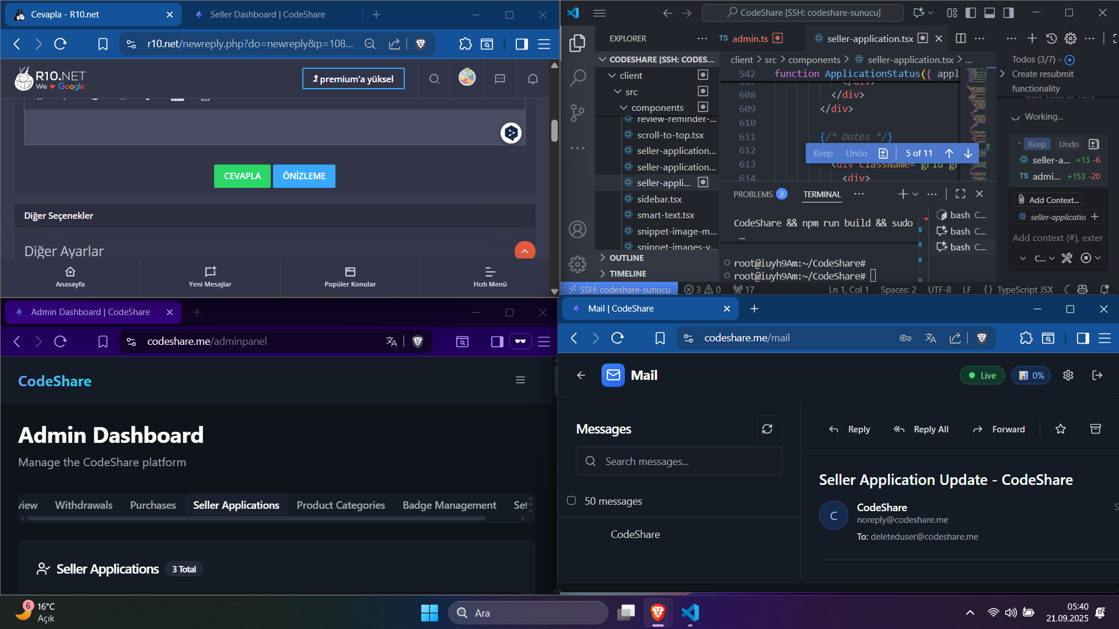1119x629 pixels.
Task: Toggle VS Code secondary side bar
Action: click(x=1008, y=13)
